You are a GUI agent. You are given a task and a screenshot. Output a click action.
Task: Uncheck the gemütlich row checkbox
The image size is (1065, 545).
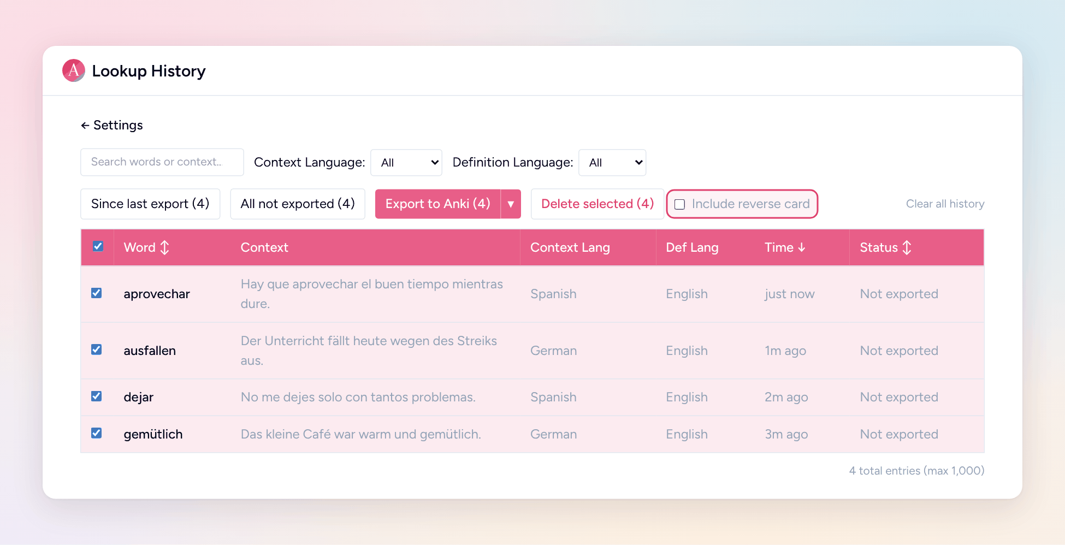click(x=97, y=434)
